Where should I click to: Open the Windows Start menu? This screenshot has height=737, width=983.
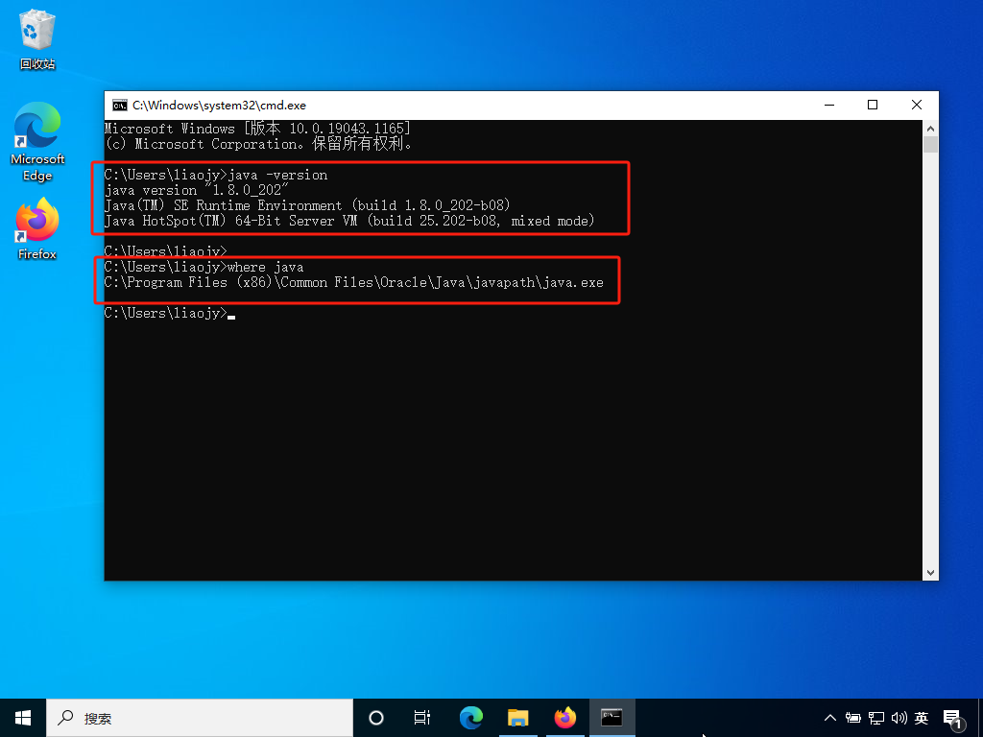23,718
